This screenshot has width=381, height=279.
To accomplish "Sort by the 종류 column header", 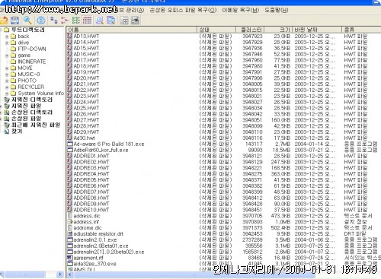I will (x=361, y=30).
